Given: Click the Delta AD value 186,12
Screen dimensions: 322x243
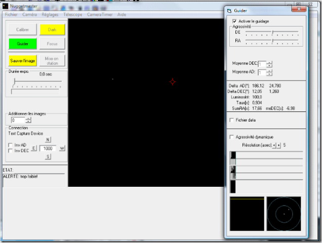Looking at the screenshot, I should [x=258, y=86].
